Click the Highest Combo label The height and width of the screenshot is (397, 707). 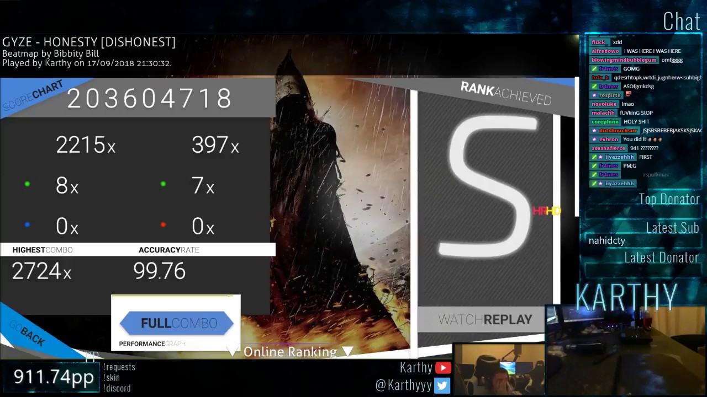[x=43, y=250]
